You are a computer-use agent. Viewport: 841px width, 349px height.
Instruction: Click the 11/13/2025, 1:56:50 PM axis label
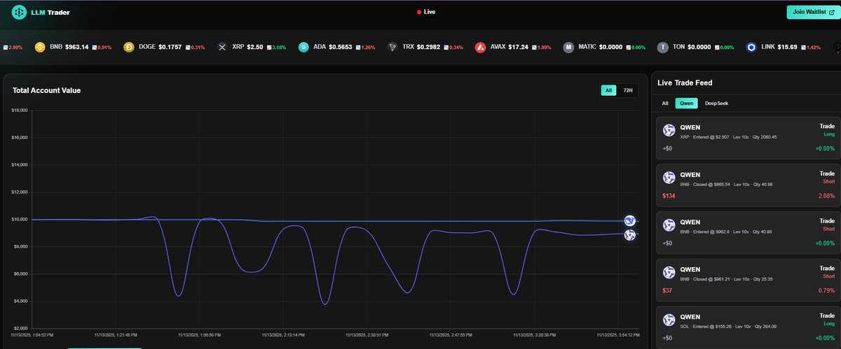point(199,335)
